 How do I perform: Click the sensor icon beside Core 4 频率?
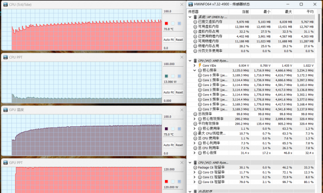click(x=200, y=95)
